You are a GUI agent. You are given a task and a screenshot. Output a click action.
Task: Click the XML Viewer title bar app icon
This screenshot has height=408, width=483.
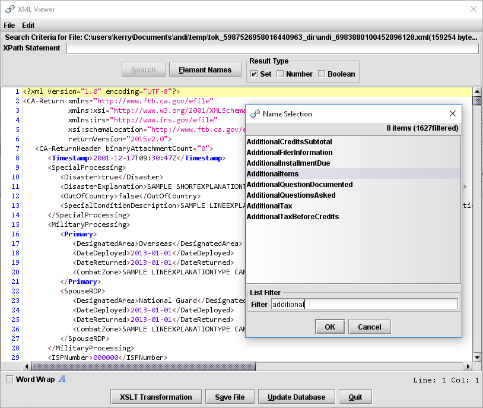point(10,10)
